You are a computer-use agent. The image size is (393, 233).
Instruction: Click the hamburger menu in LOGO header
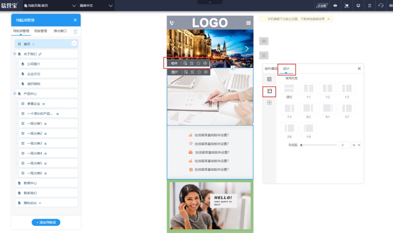coord(249,23)
